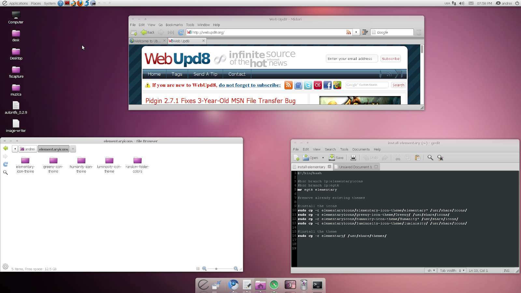
Task: Click the Midori address bar URL field
Action: click(266, 32)
